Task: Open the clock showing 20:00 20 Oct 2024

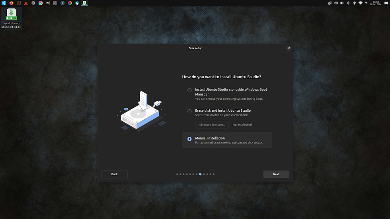Action: (376, 3)
